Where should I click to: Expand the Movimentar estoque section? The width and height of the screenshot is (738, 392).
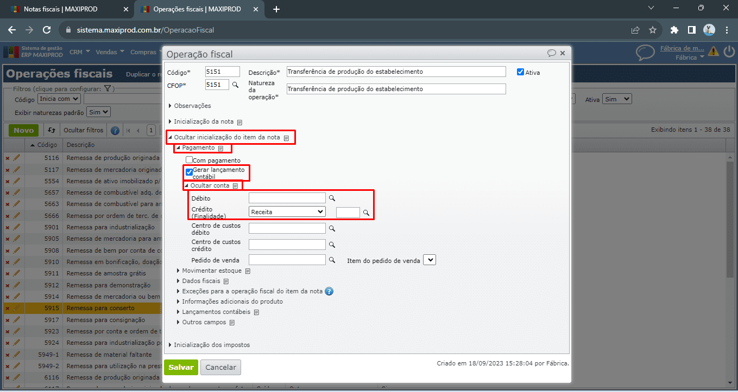(x=210, y=271)
